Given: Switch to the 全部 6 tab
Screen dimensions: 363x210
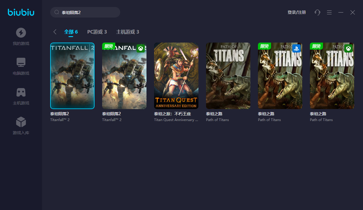Looking at the screenshot, I should (x=71, y=32).
